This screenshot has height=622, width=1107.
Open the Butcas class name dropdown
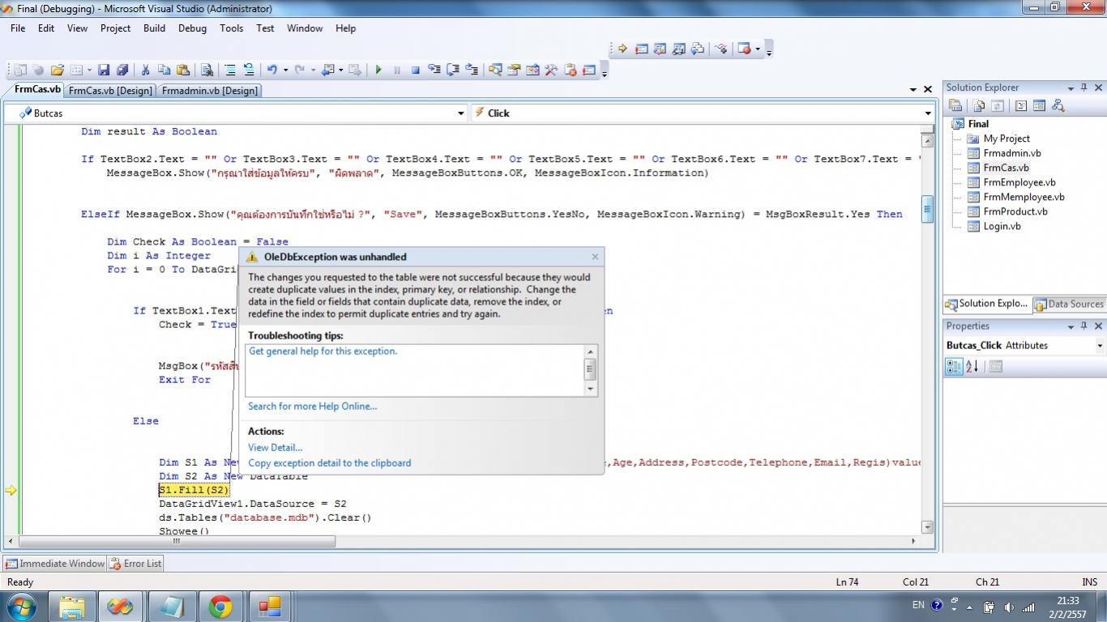tap(460, 113)
